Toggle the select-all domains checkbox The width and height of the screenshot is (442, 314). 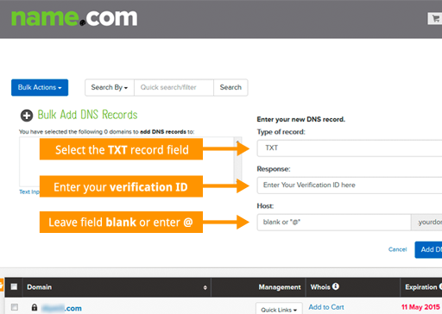point(14,286)
